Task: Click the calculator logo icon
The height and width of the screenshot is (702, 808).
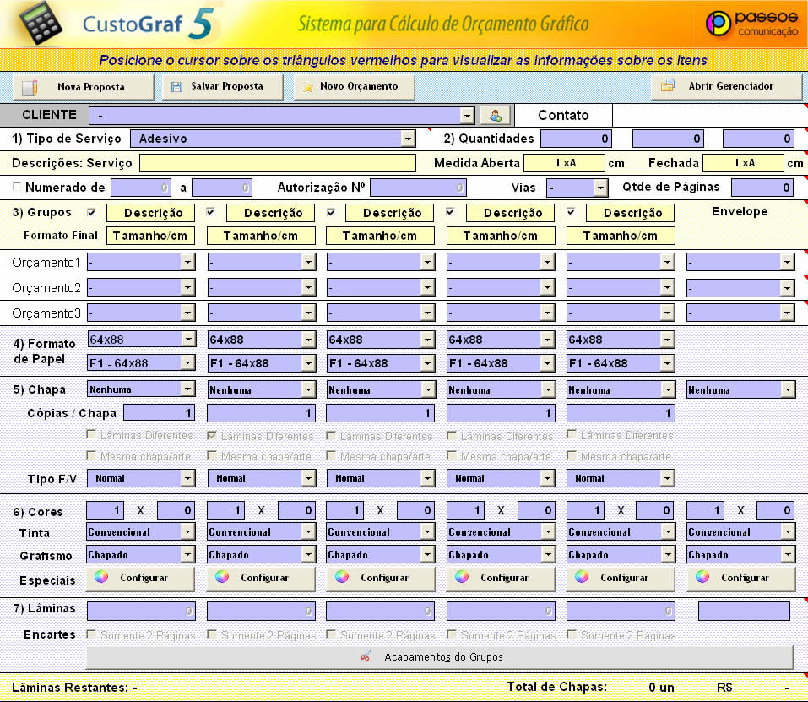Action: tap(41, 23)
